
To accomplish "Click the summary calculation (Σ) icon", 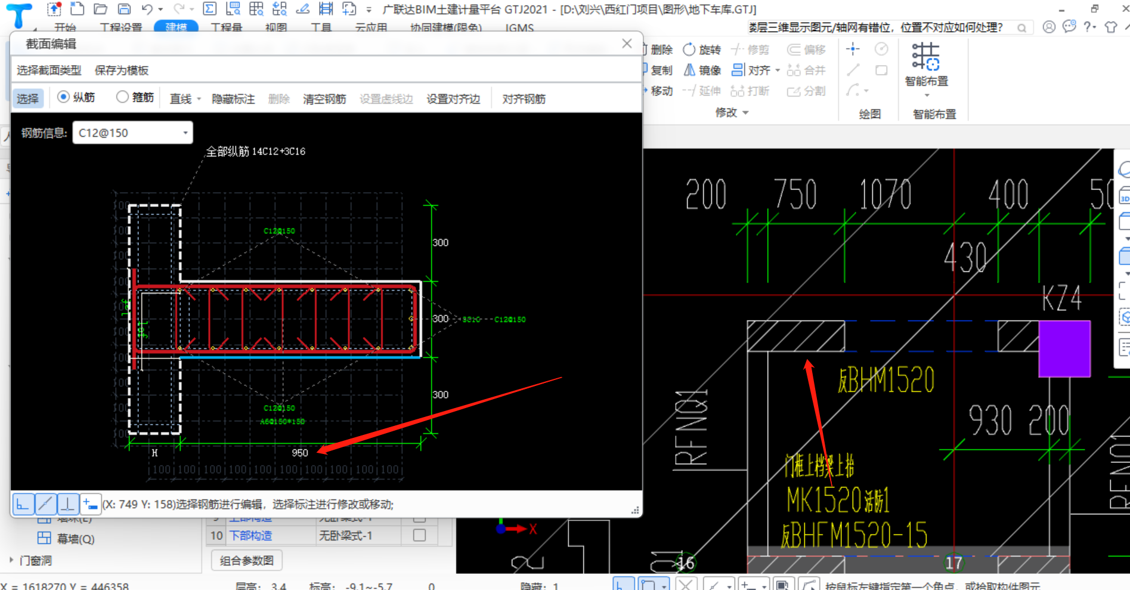I will (x=210, y=9).
